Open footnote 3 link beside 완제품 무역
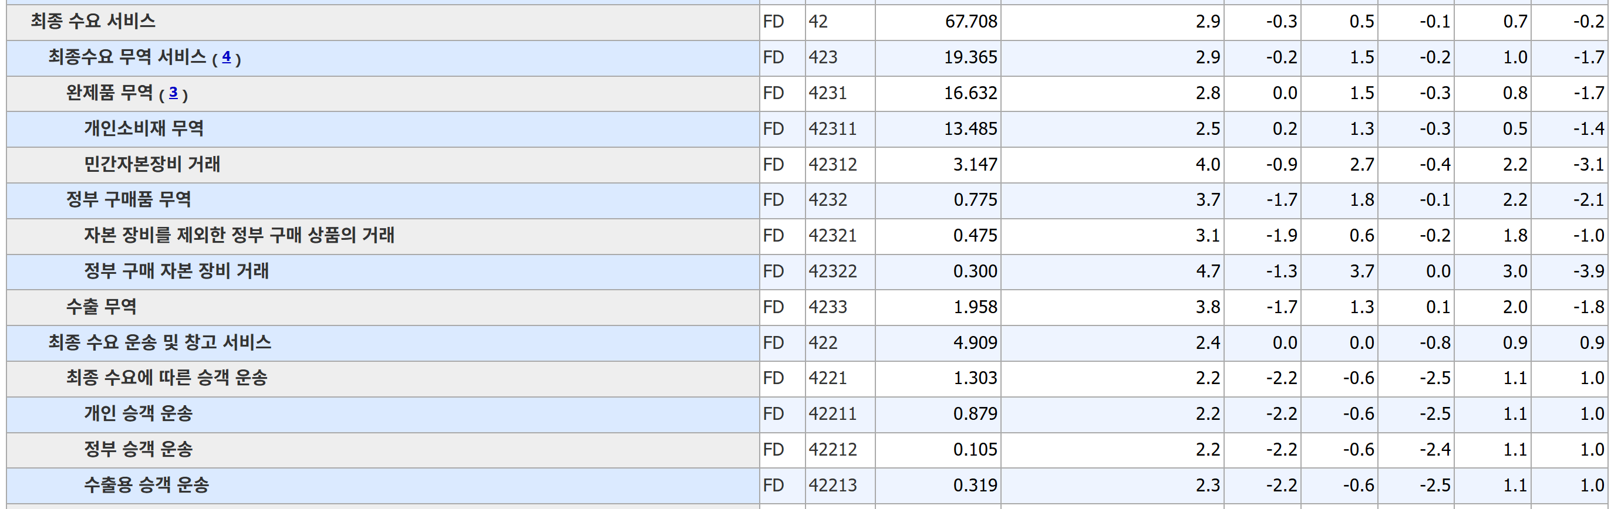The width and height of the screenshot is (1611, 509). [173, 93]
